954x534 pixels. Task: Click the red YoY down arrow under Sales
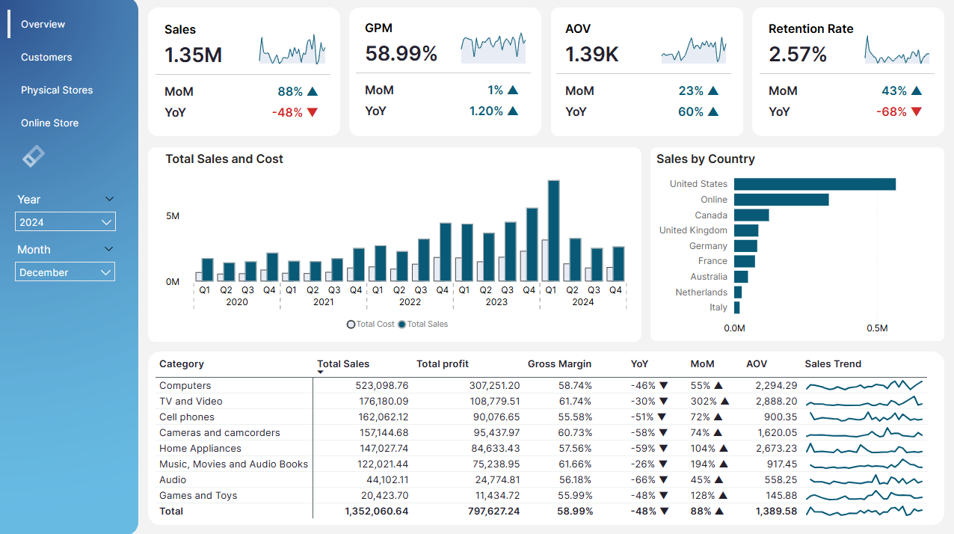(x=313, y=112)
